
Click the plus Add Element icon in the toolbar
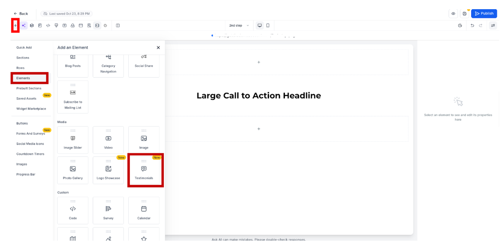click(15, 25)
